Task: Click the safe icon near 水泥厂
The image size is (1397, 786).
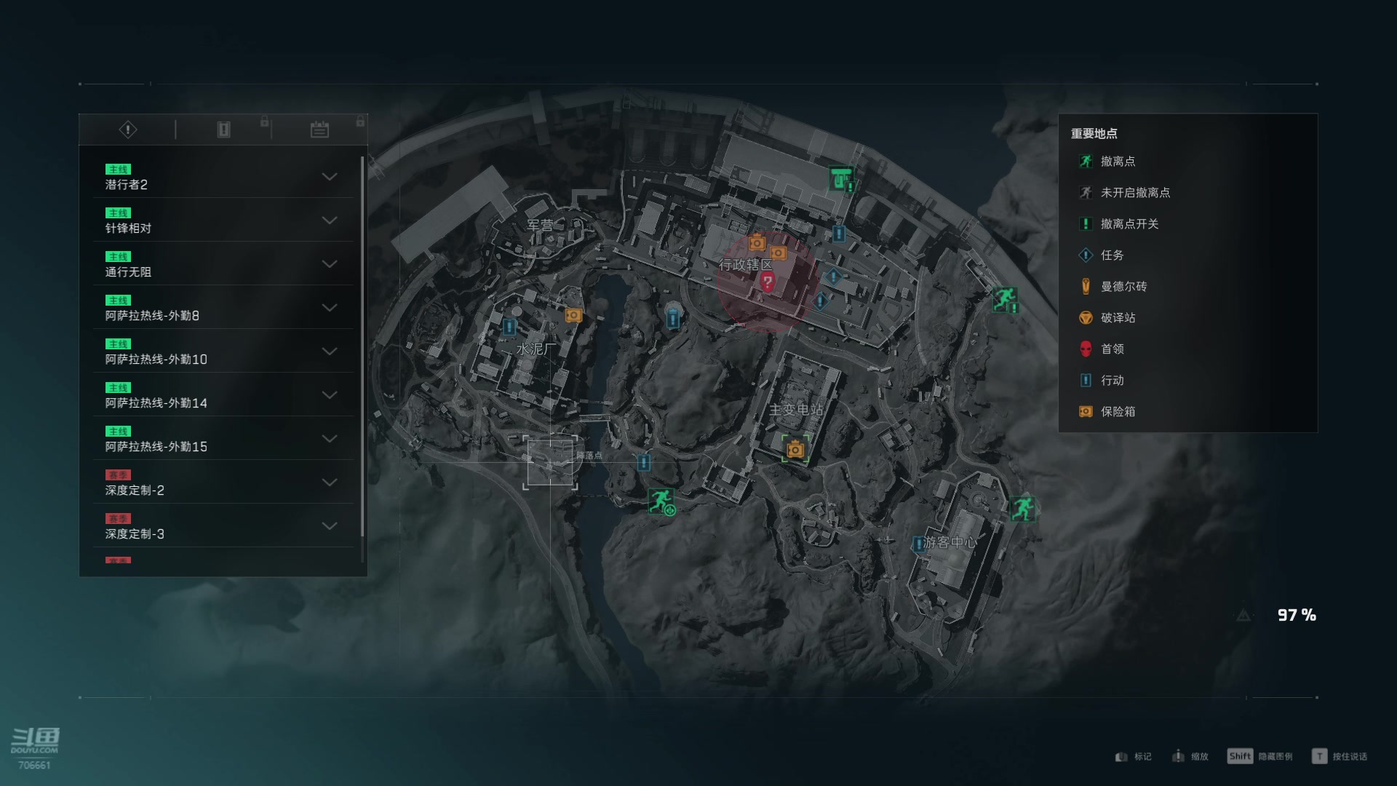Action: 573,315
